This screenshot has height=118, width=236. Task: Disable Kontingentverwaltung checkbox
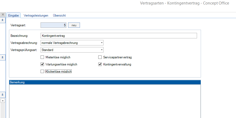tap(100, 64)
